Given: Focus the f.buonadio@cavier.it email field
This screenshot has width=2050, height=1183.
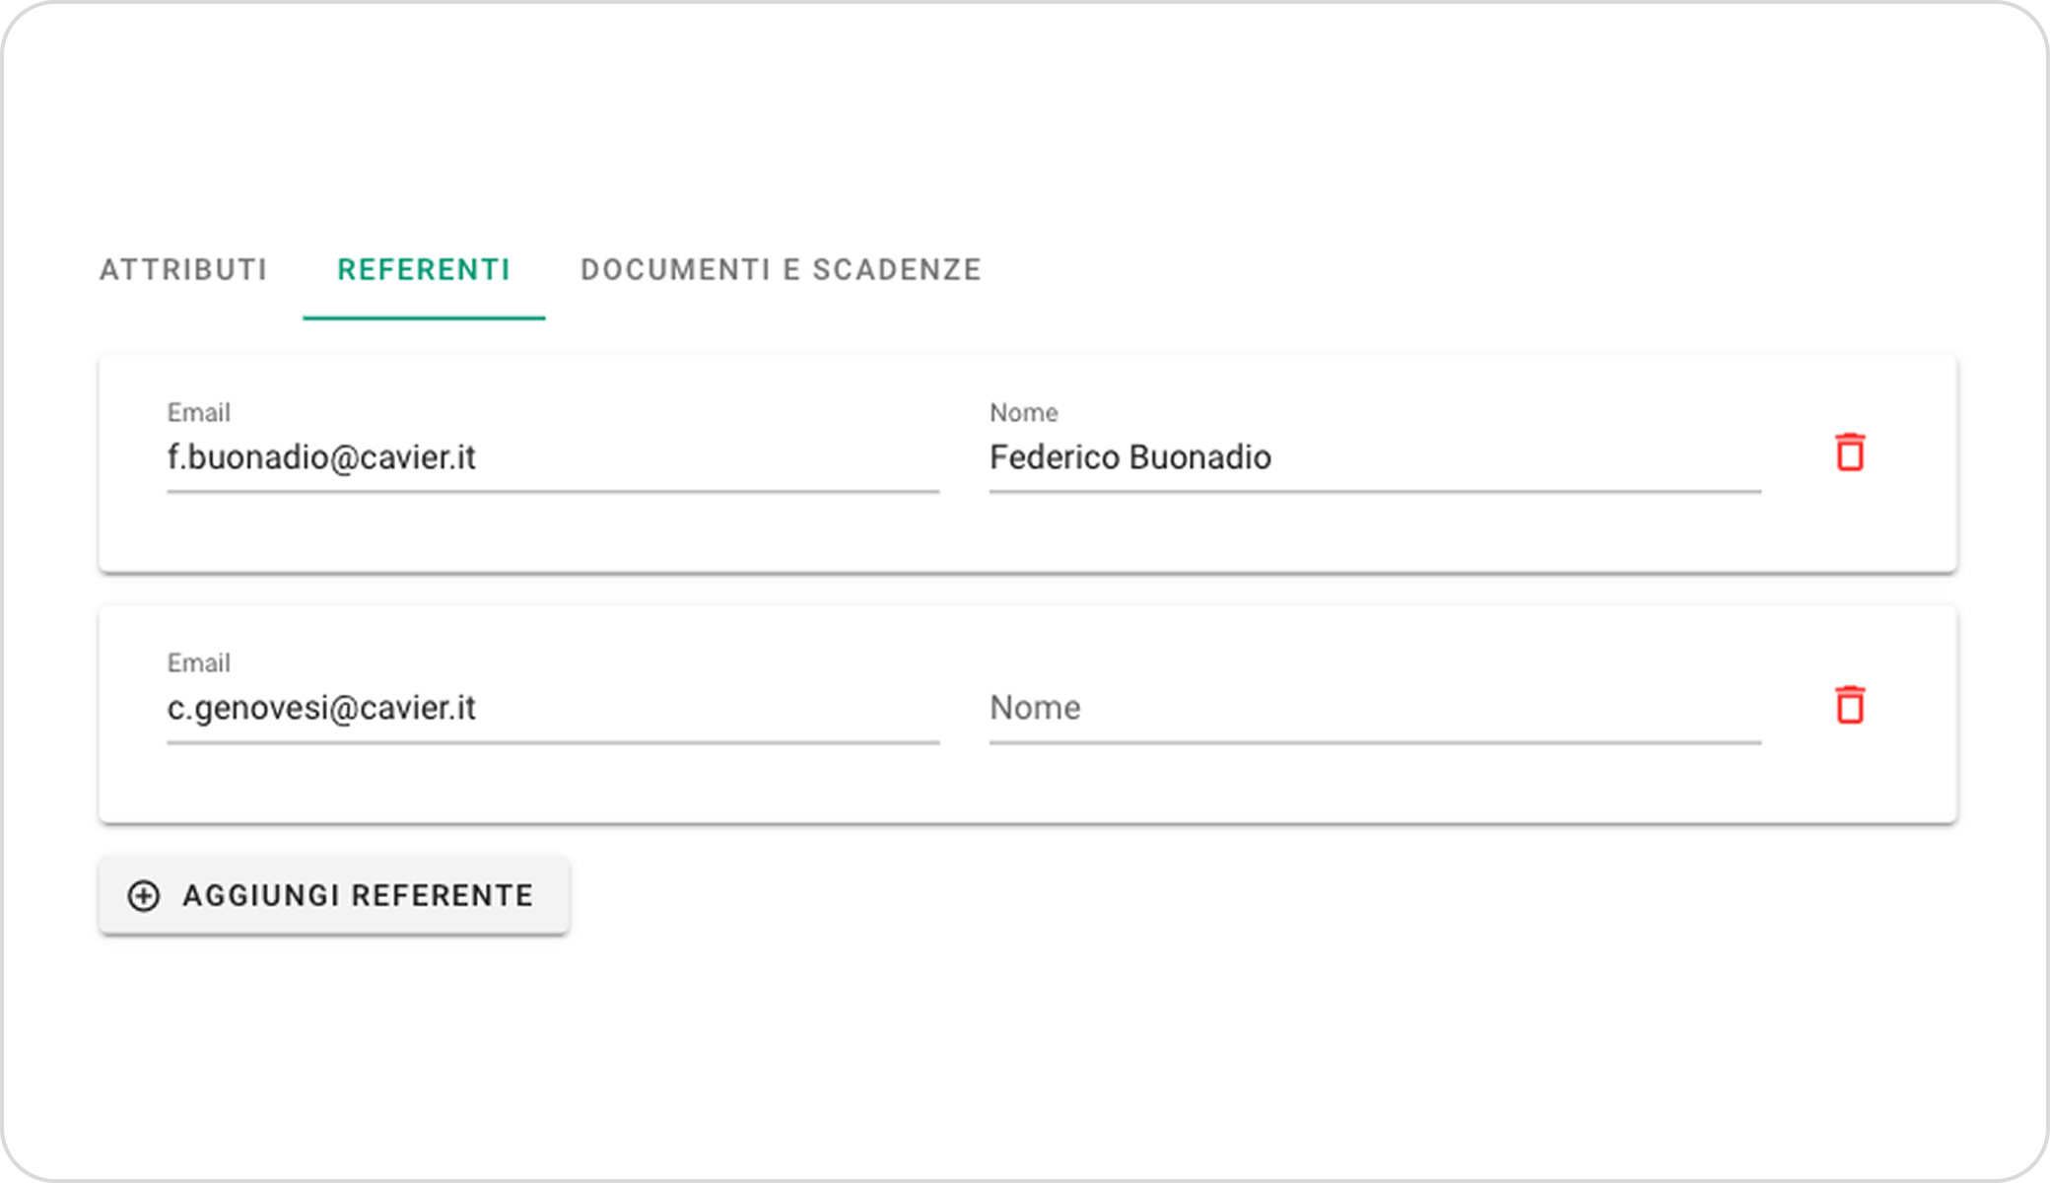Looking at the screenshot, I should pyautogui.click(x=552, y=457).
